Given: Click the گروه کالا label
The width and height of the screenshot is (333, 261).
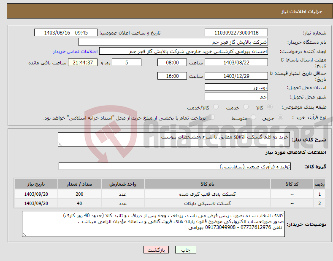Looking at the screenshot, I should click(x=315, y=167).
